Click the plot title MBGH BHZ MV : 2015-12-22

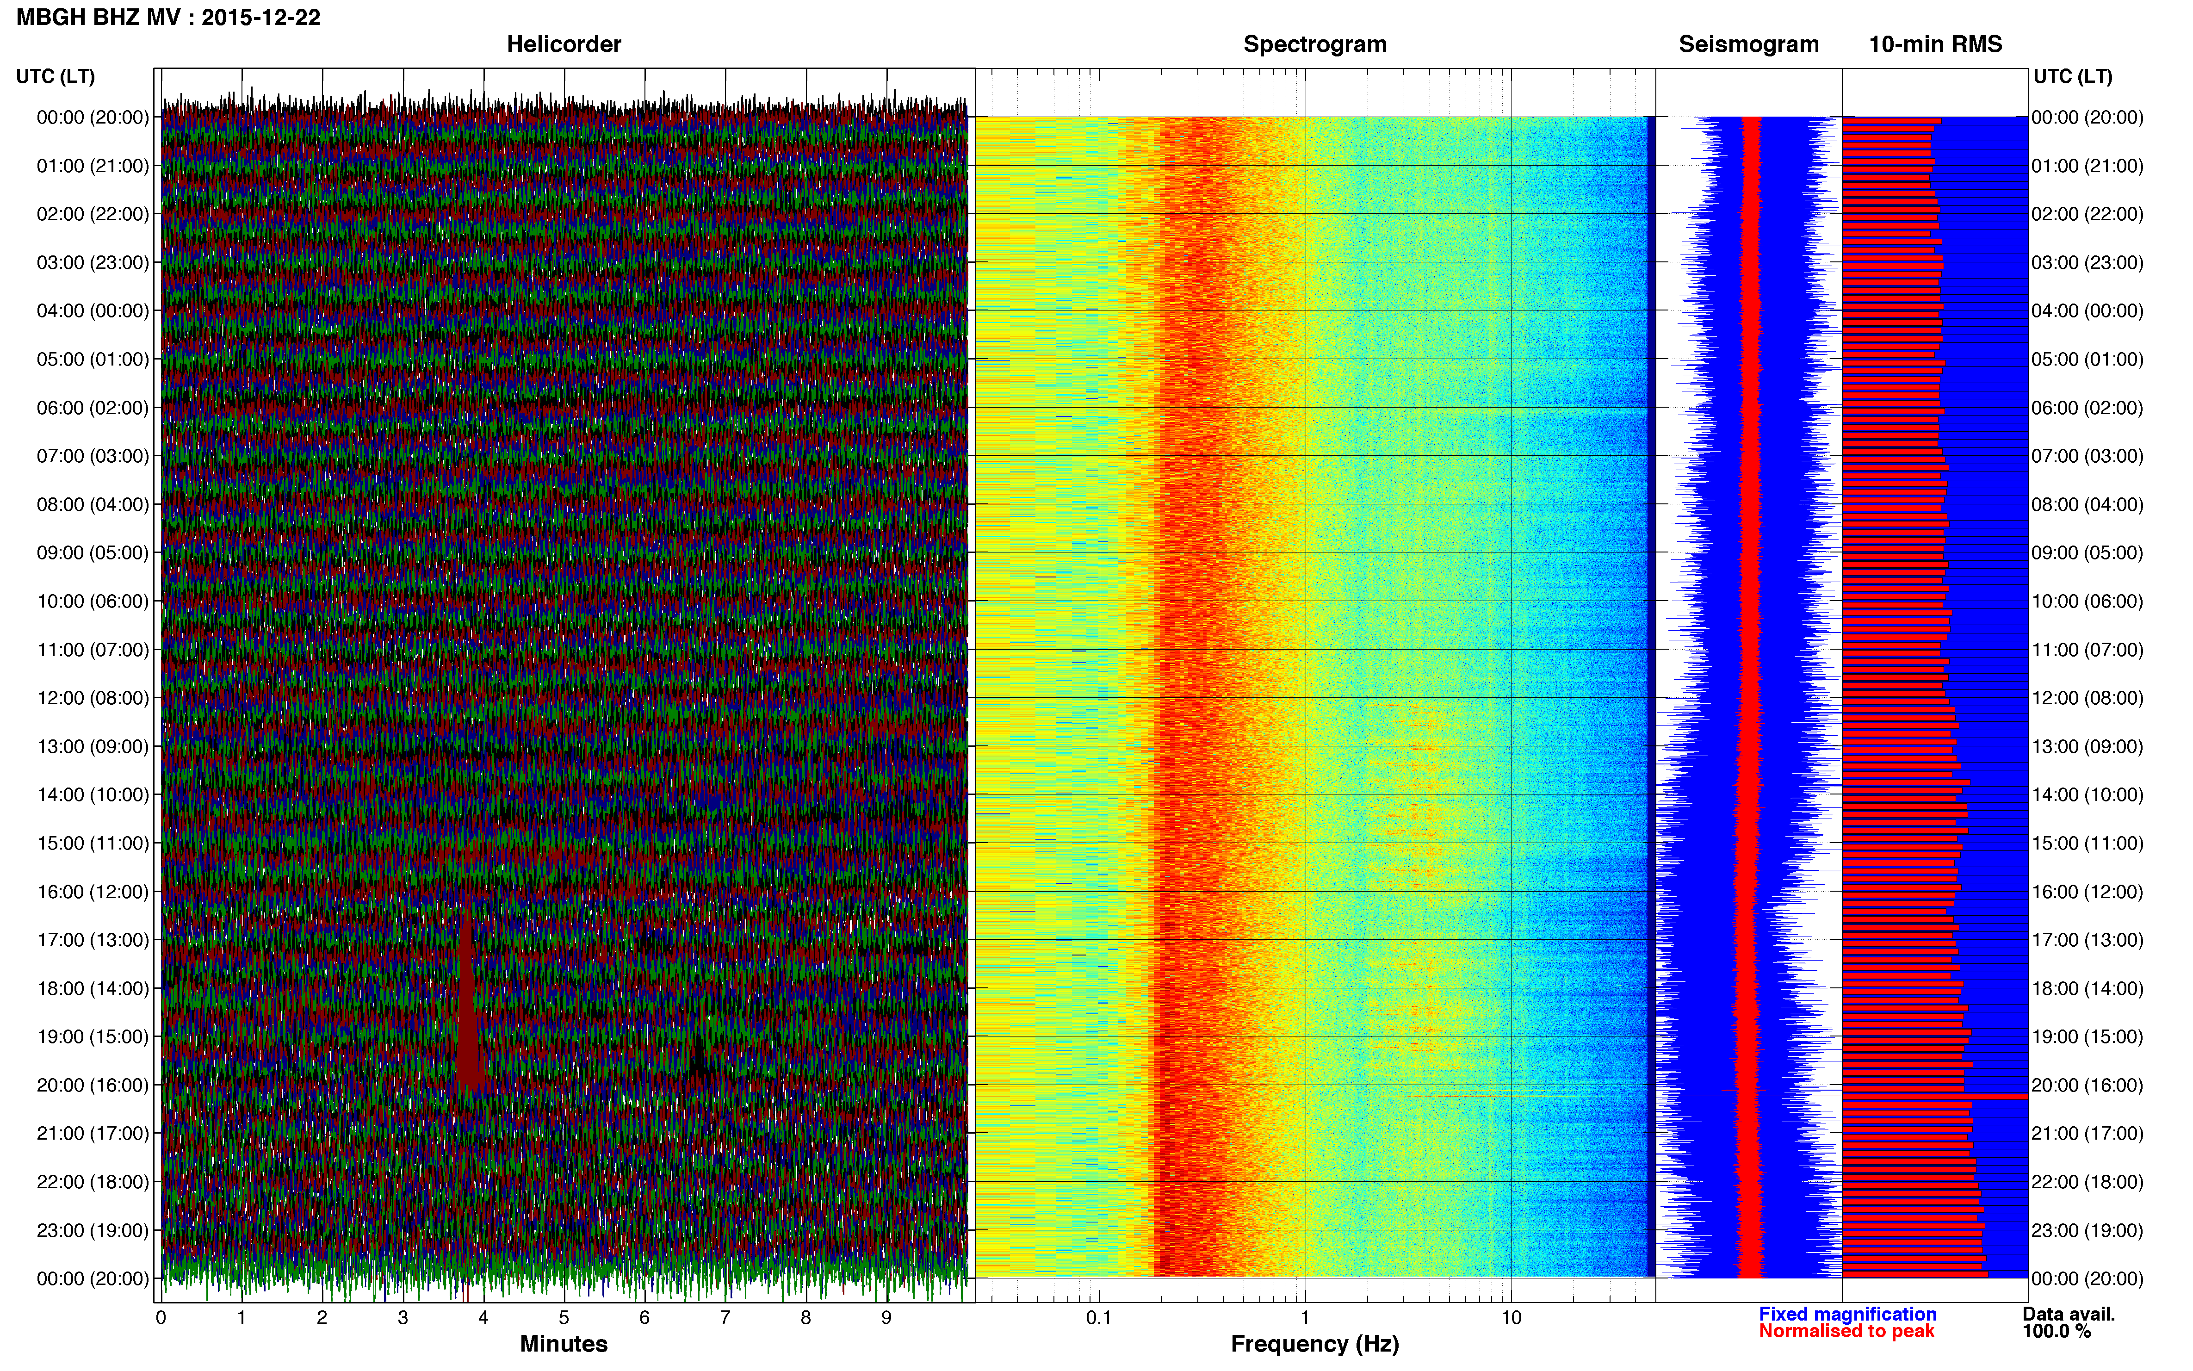[168, 17]
